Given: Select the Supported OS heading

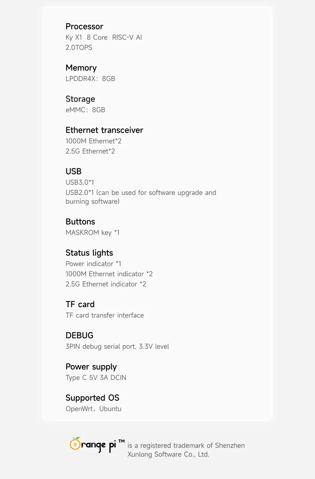Looking at the screenshot, I should [x=93, y=398].
